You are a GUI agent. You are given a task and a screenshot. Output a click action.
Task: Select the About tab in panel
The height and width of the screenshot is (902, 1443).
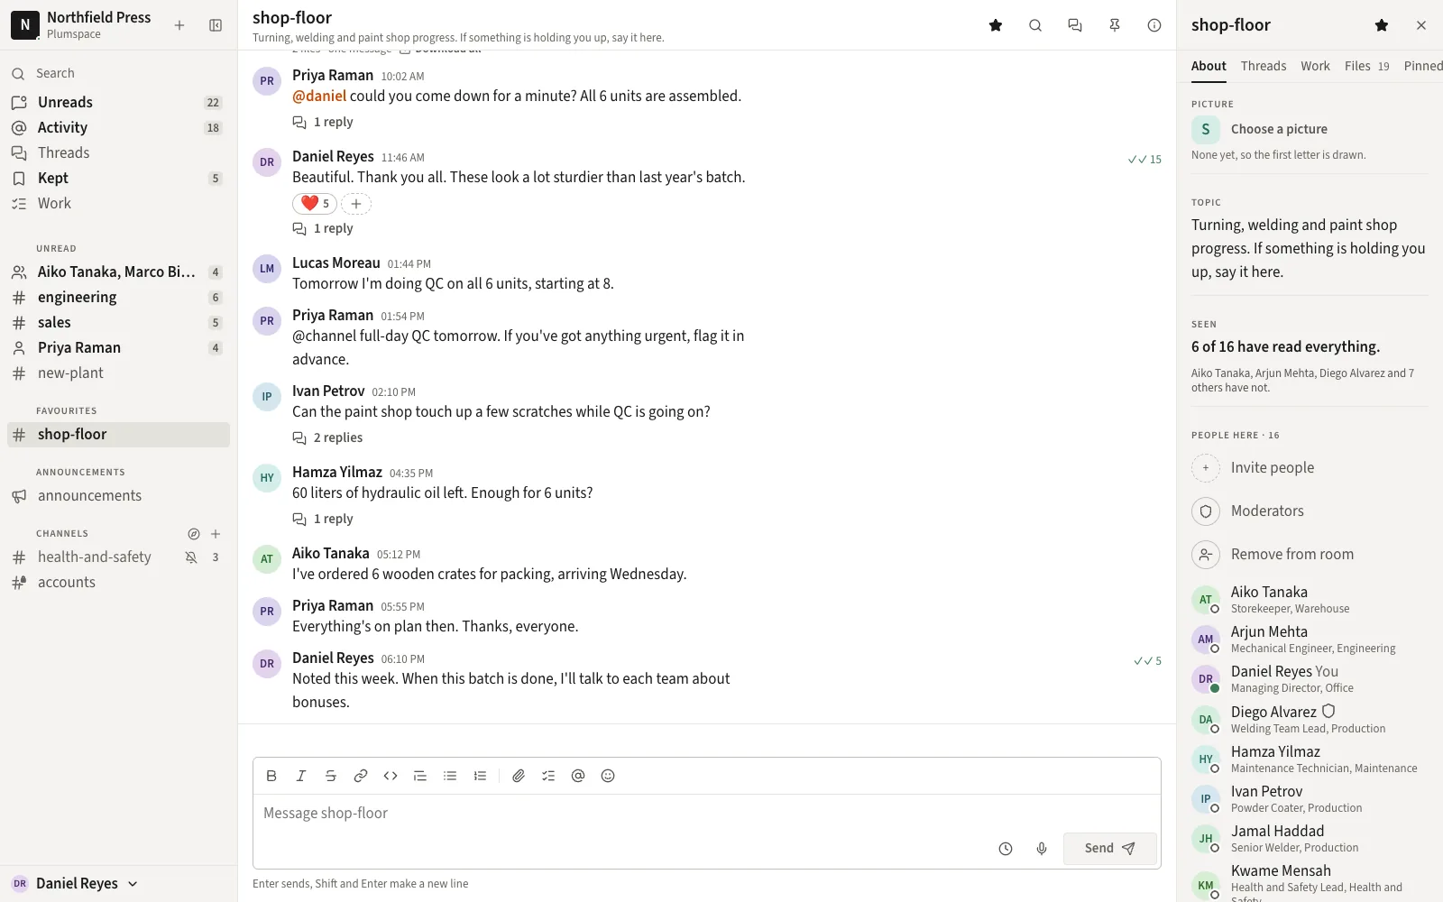1209,66
